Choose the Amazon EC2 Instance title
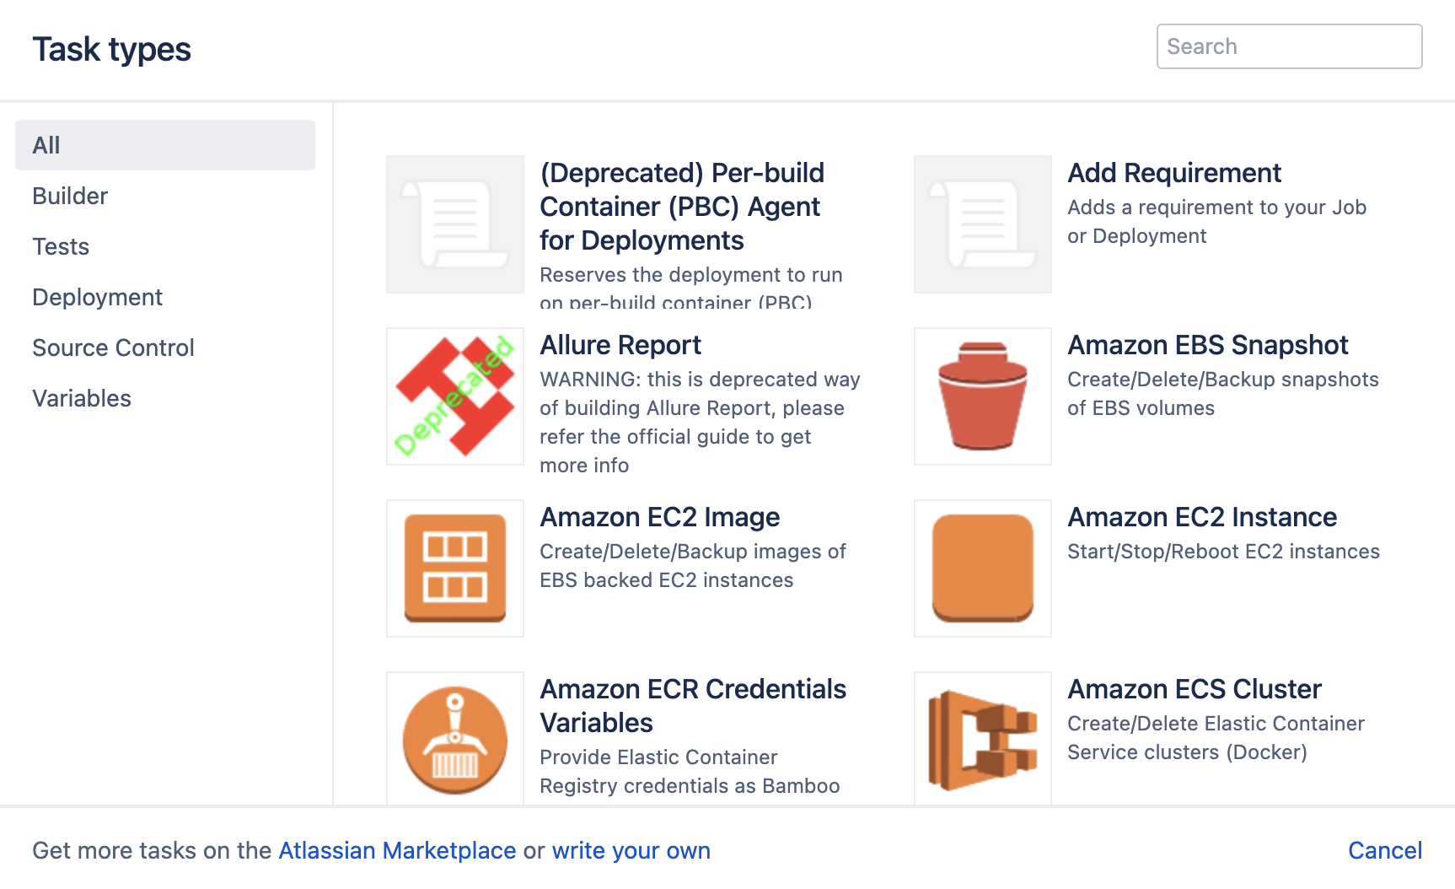 tap(1202, 516)
